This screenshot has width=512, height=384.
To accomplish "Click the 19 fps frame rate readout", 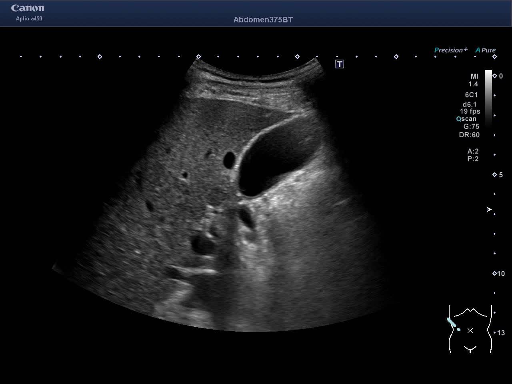I will [470, 112].
